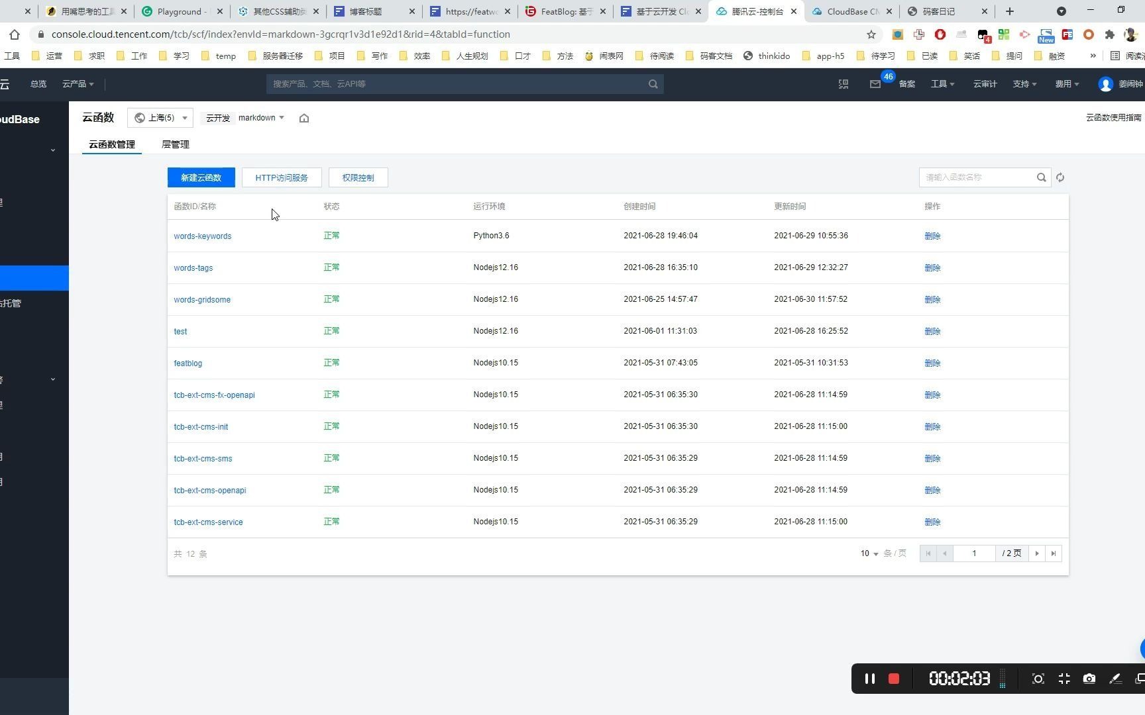Click the green QR code extension icon

tap(1004, 34)
